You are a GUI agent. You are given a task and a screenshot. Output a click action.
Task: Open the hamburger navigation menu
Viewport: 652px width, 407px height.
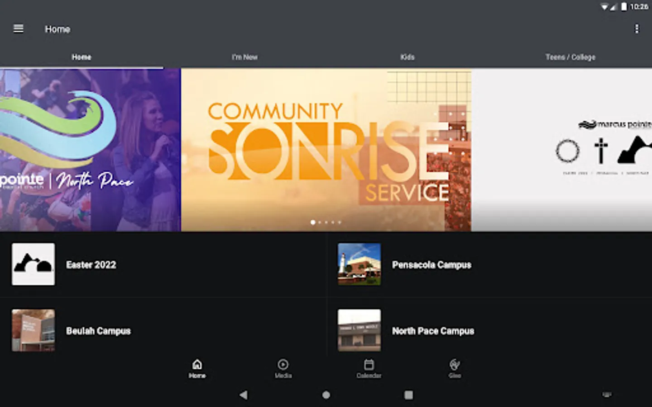[x=19, y=29]
